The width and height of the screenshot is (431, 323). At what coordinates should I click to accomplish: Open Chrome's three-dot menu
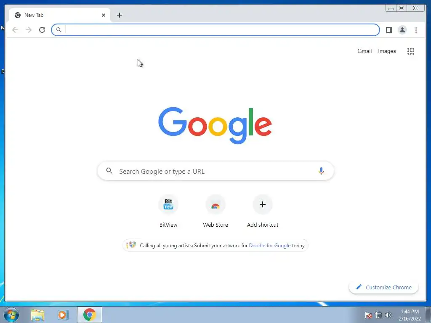click(416, 30)
